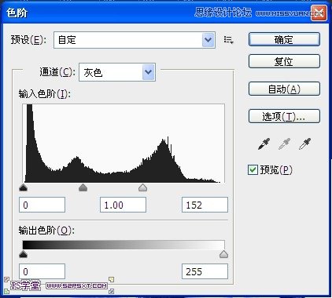
Task: Open the 预设 preset dropdown
Action: click(135, 40)
